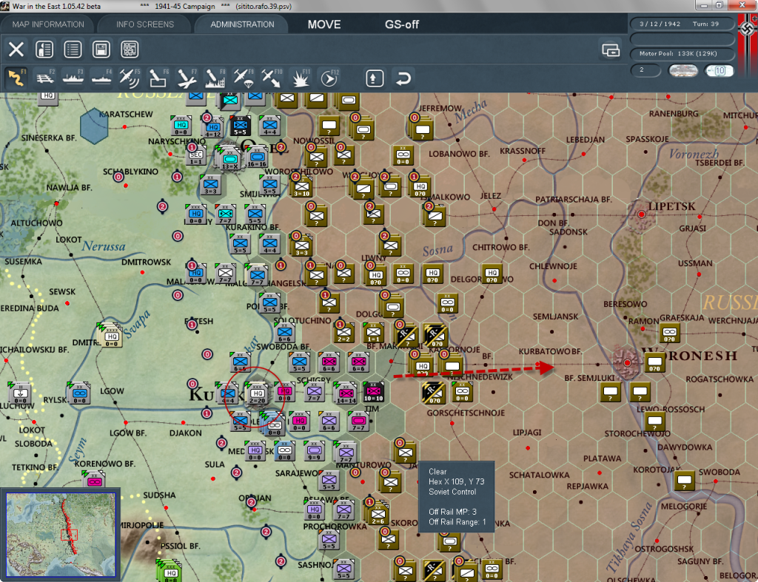This screenshot has width=758, height=582.
Task: Select the F5 air recon mode icon
Action: (130, 78)
